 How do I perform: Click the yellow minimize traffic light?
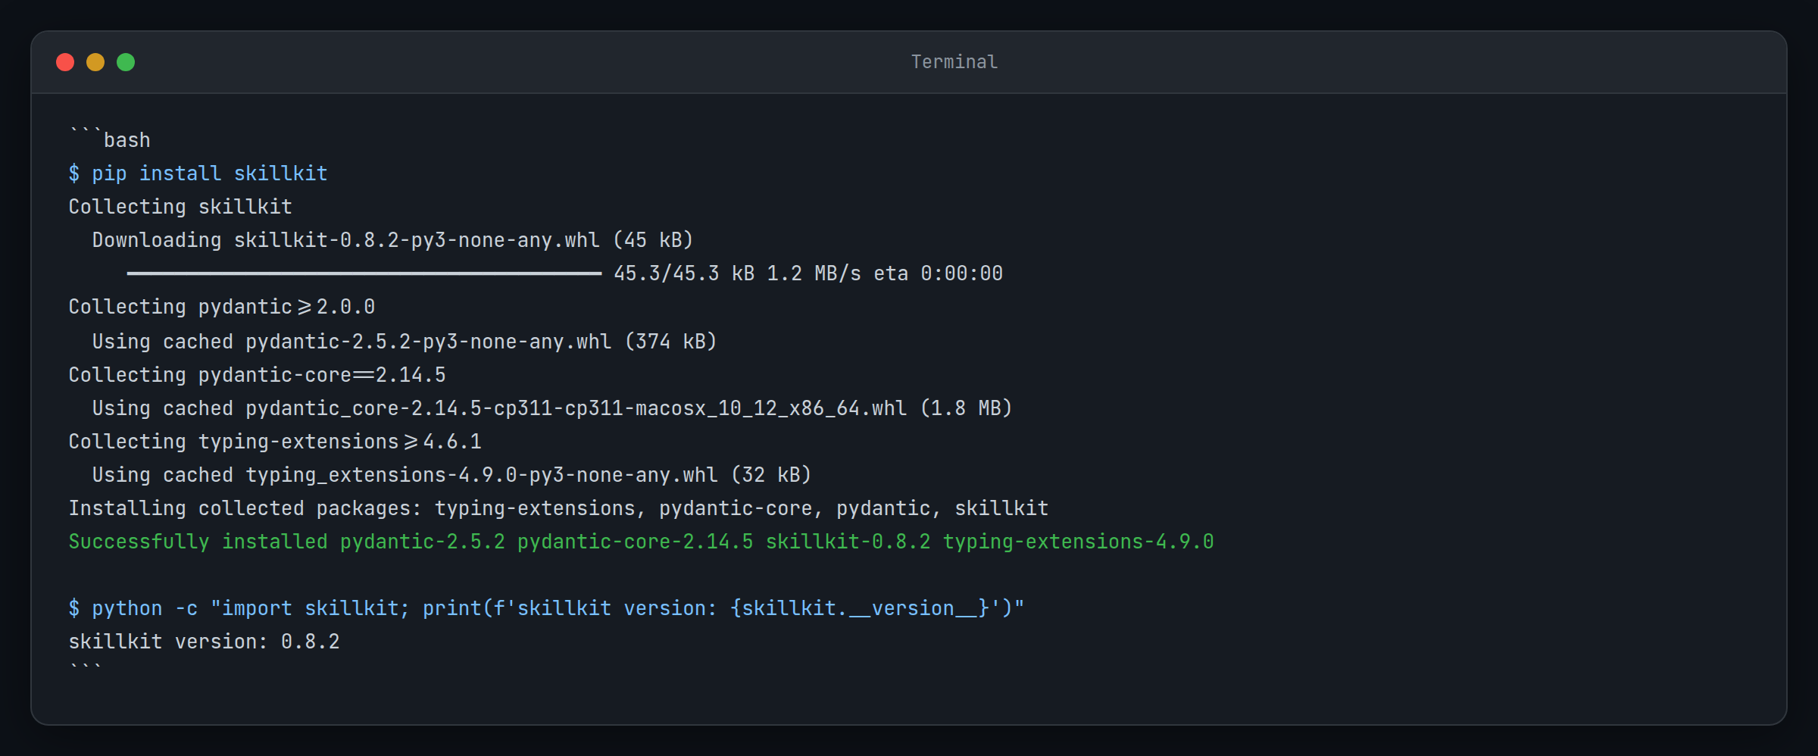[x=95, y=61]
